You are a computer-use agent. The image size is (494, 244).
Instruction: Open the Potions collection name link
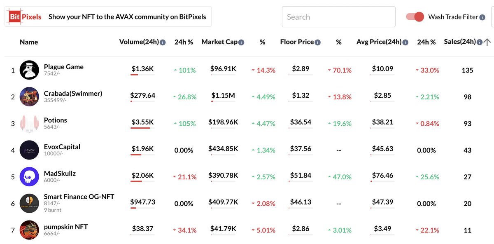[56, 120]
